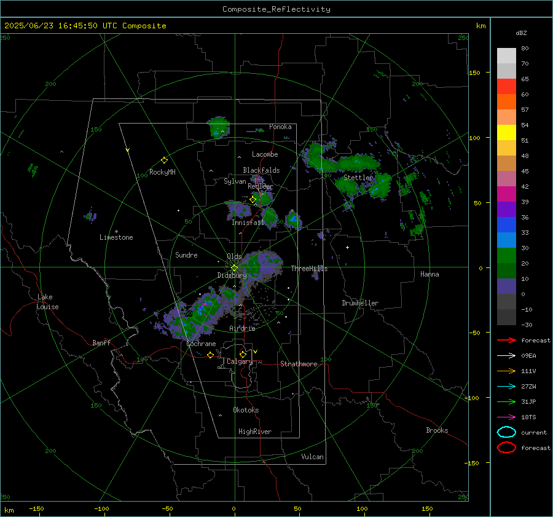Click the Drumheller label
Viewport: 553px width, 517px height.
[x=360, y=303]
